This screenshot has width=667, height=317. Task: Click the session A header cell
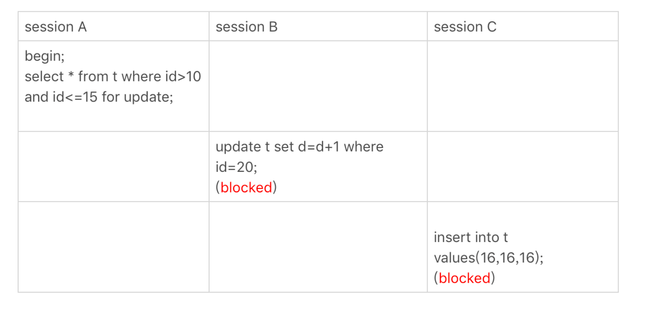[x=113, y=26]
